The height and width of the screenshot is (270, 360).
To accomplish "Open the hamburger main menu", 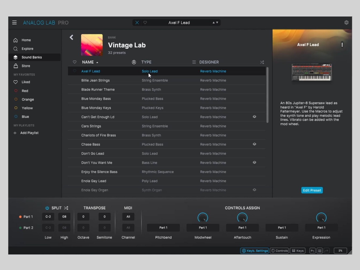I will point(15,23).
